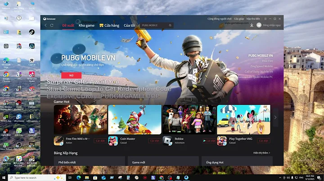This screenshot has width=324, height=181.
Task: Expand Hiển thị thêm rankings link
Action: (x=261, y=153)
